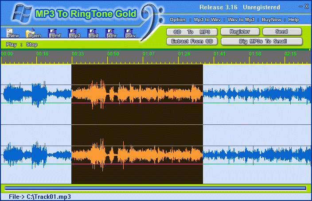The image size is (312, 201).
Task: Click the File-> C:\Track01.mp3 status text
Action: click(40, 197)
